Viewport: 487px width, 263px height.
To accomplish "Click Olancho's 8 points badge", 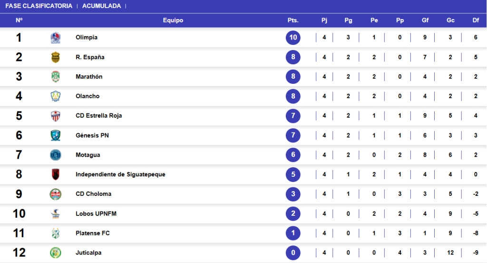I will [293, 96].
